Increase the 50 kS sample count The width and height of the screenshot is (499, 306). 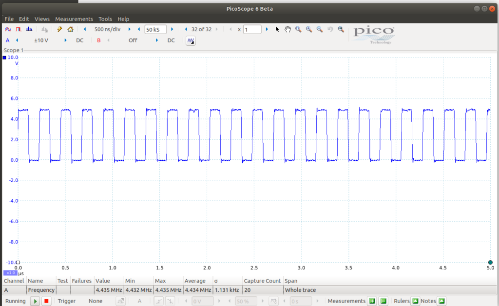172,29
